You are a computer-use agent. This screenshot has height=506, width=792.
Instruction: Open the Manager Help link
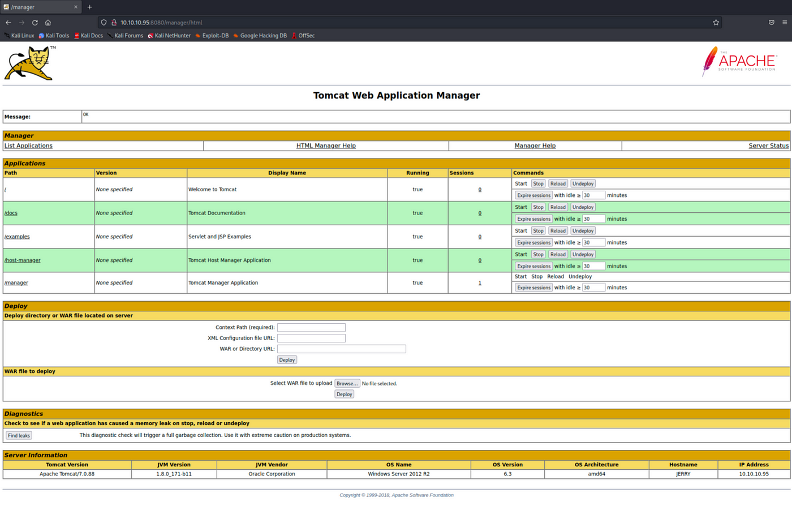pos(535,145)
